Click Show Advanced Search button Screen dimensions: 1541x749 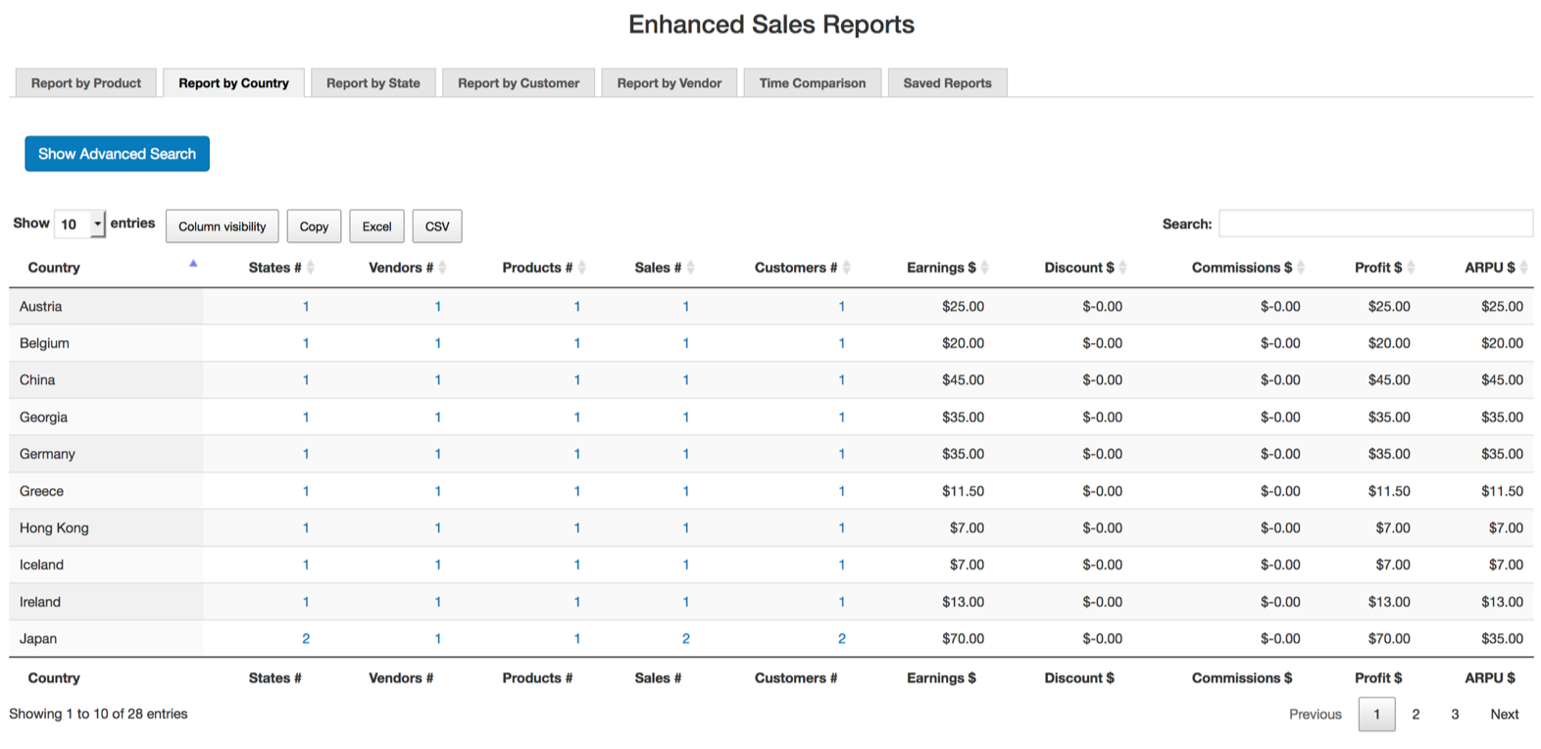click(117, 154)
